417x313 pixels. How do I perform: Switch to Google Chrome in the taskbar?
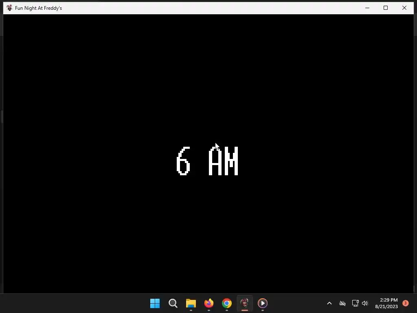point(226,303)
